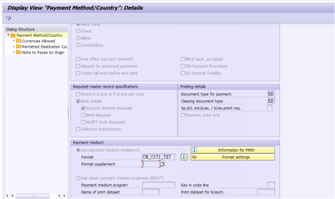
Task: Toggle Collection authorization checkbox
Action: pos(78,129)
